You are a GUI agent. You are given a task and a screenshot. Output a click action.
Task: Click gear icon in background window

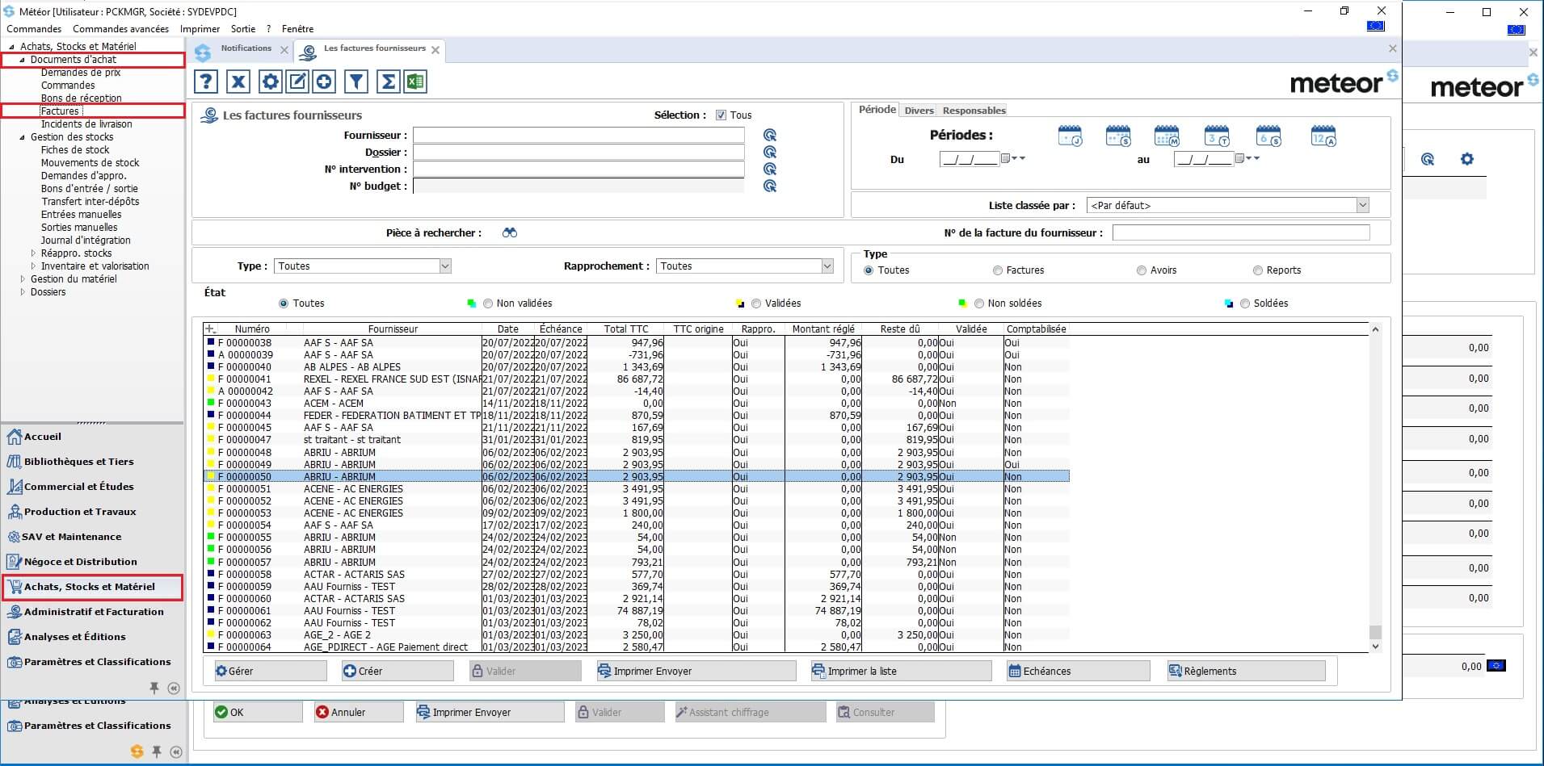click(1467, 159)
